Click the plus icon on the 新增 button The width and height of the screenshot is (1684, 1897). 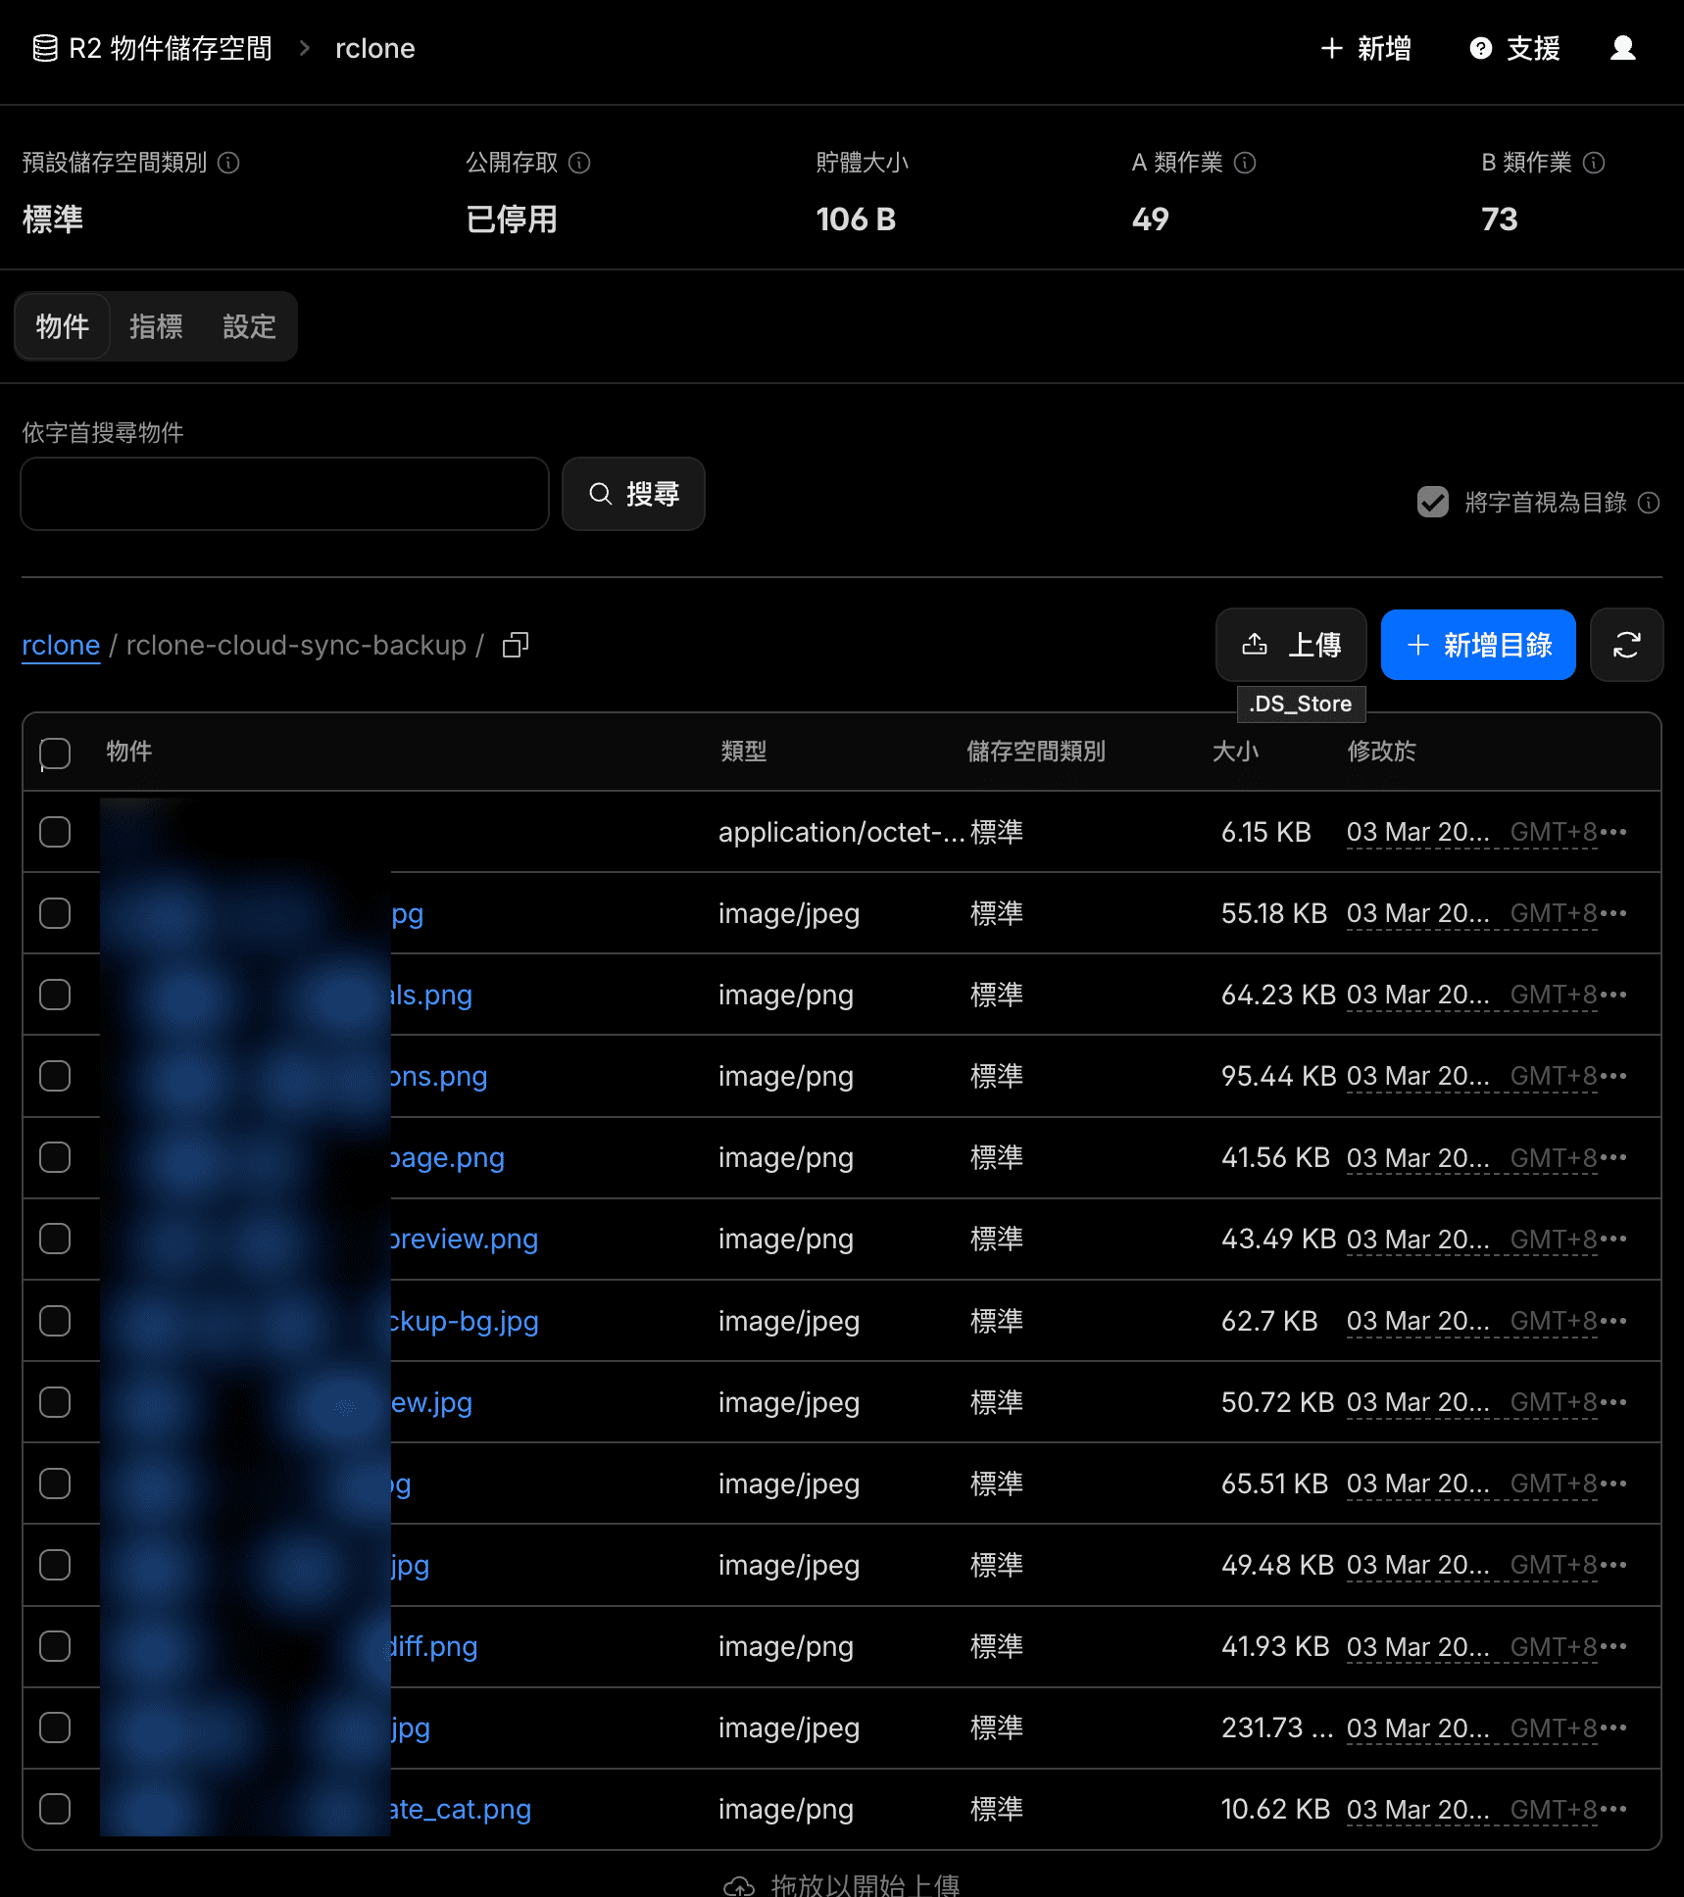(x=1330, y=48)
